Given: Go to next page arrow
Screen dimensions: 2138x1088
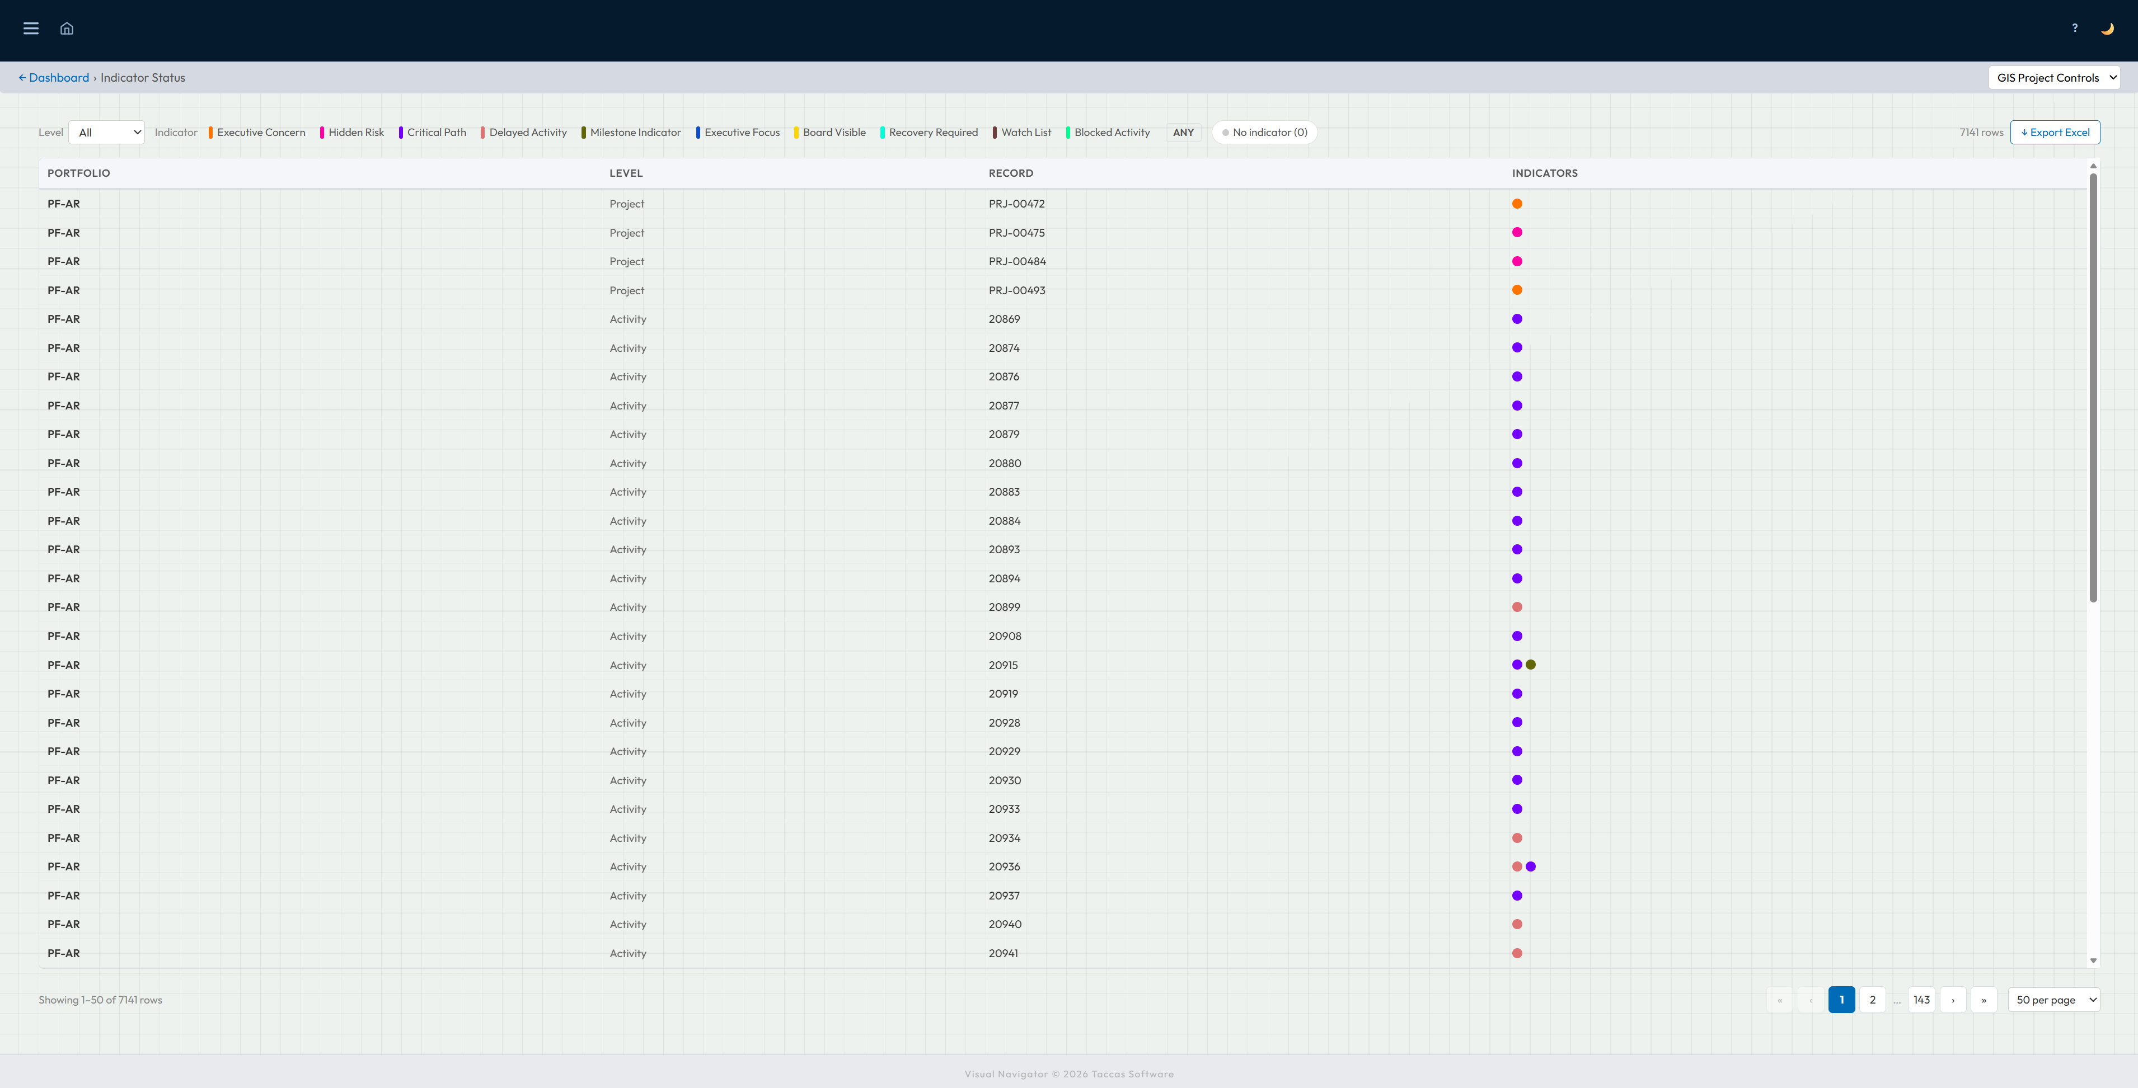Looking at the screenshot, I should point(1953,1000).
